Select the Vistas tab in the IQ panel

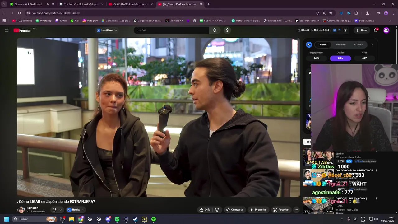[x=323, y=44]
